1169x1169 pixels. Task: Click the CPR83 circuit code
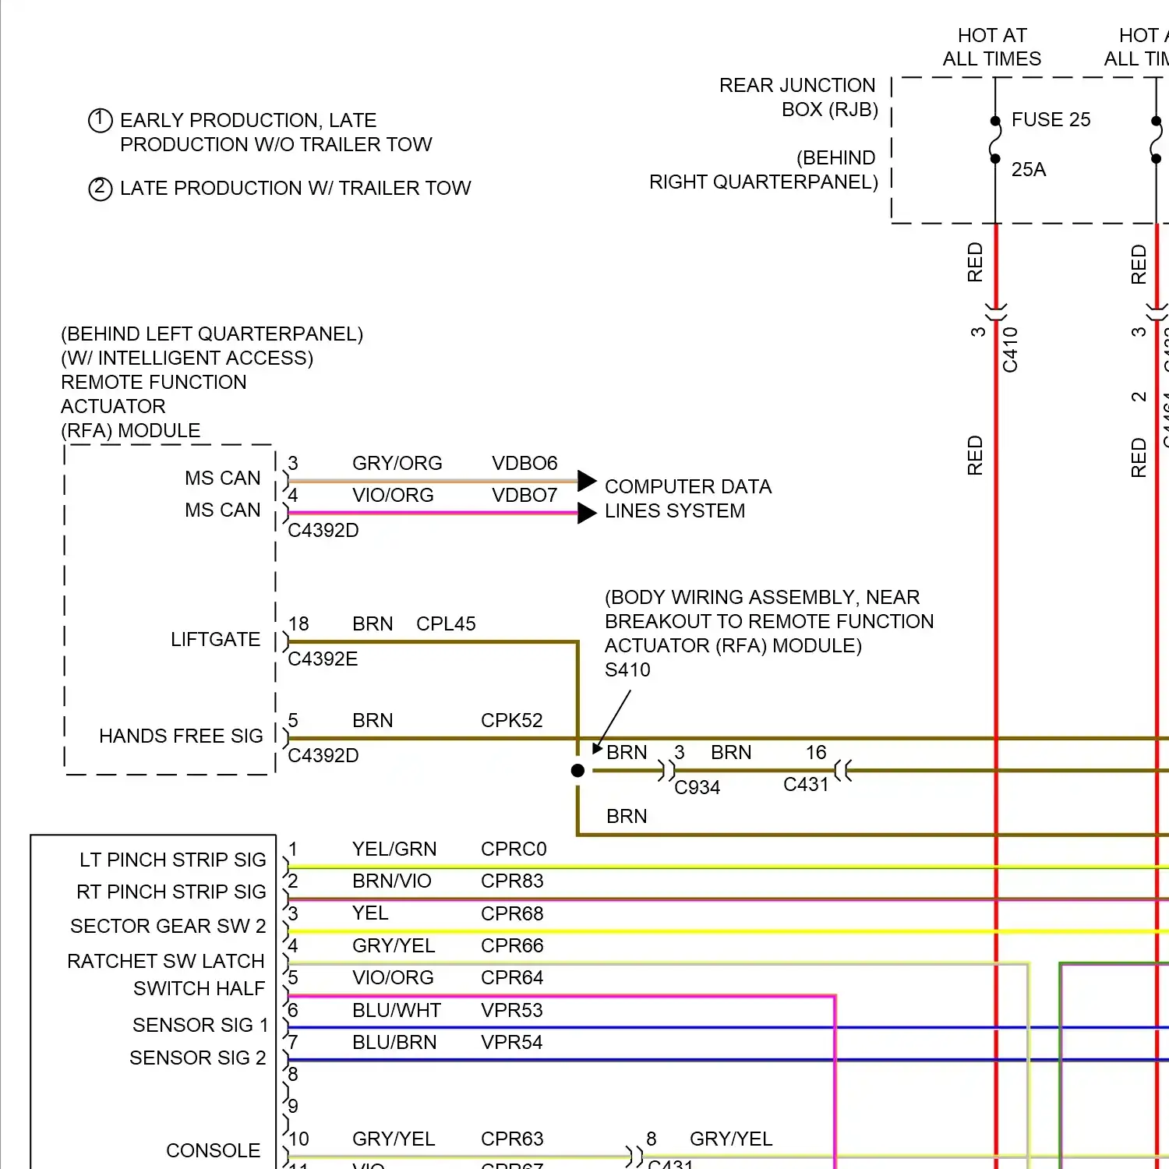pyautogui.click(x=512, y=881)
